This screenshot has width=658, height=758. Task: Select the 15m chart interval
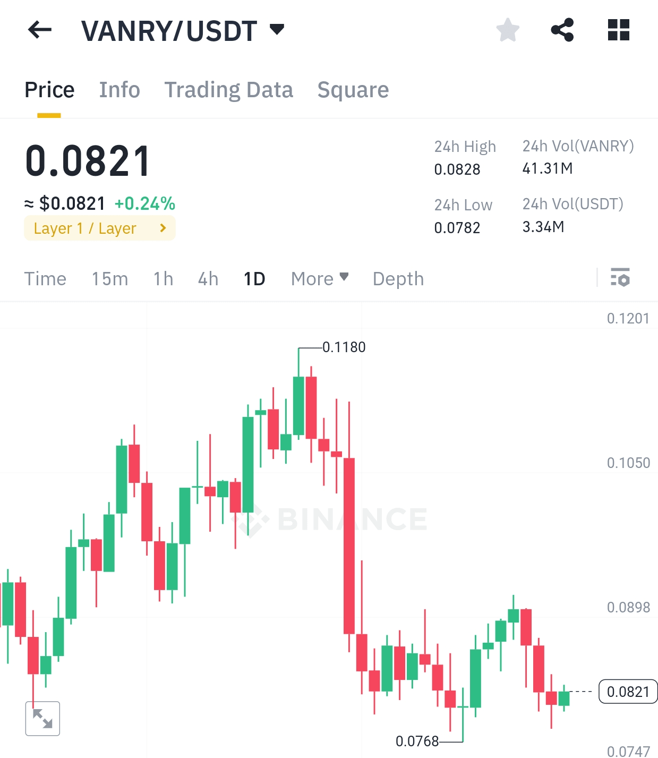coord(110,278)
